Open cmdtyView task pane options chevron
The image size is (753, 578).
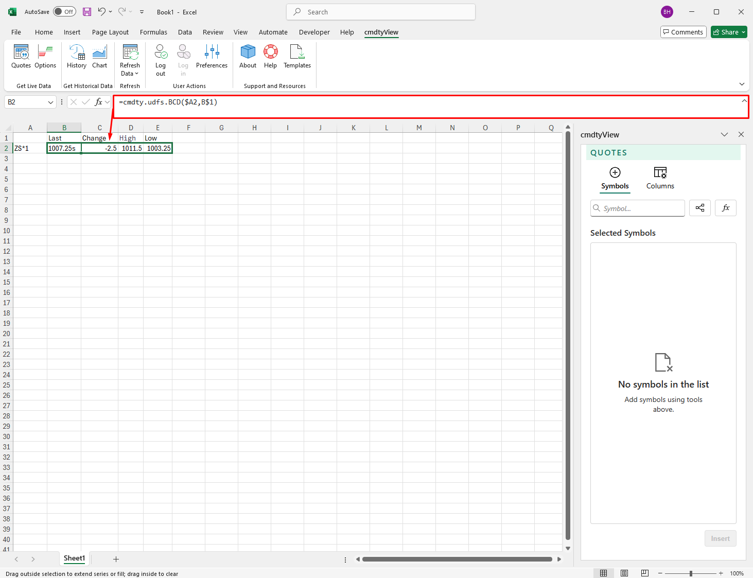click(x=724, y=134)
